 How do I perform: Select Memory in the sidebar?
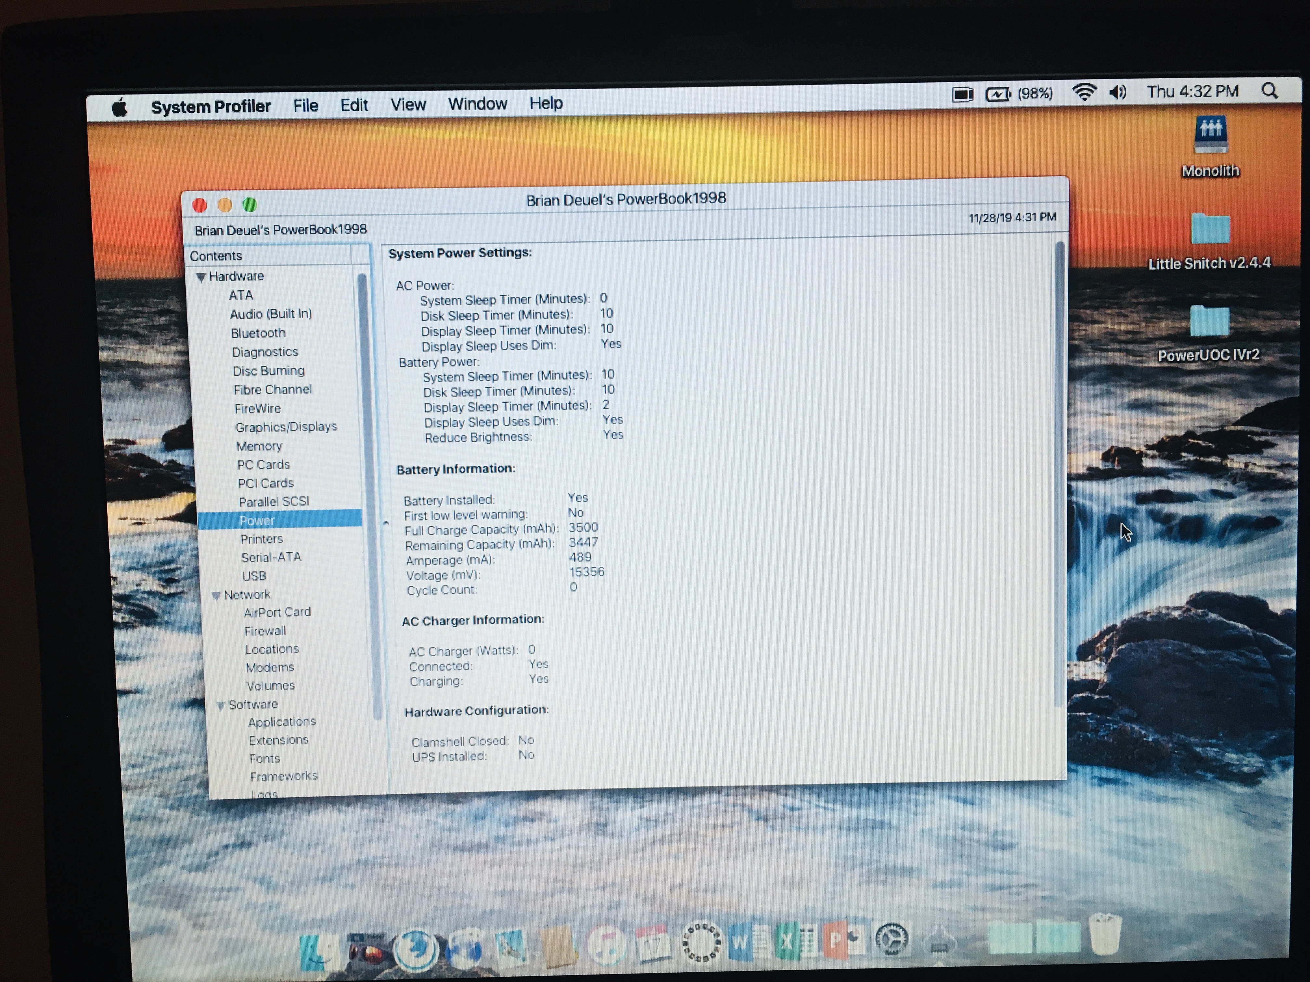259,446
